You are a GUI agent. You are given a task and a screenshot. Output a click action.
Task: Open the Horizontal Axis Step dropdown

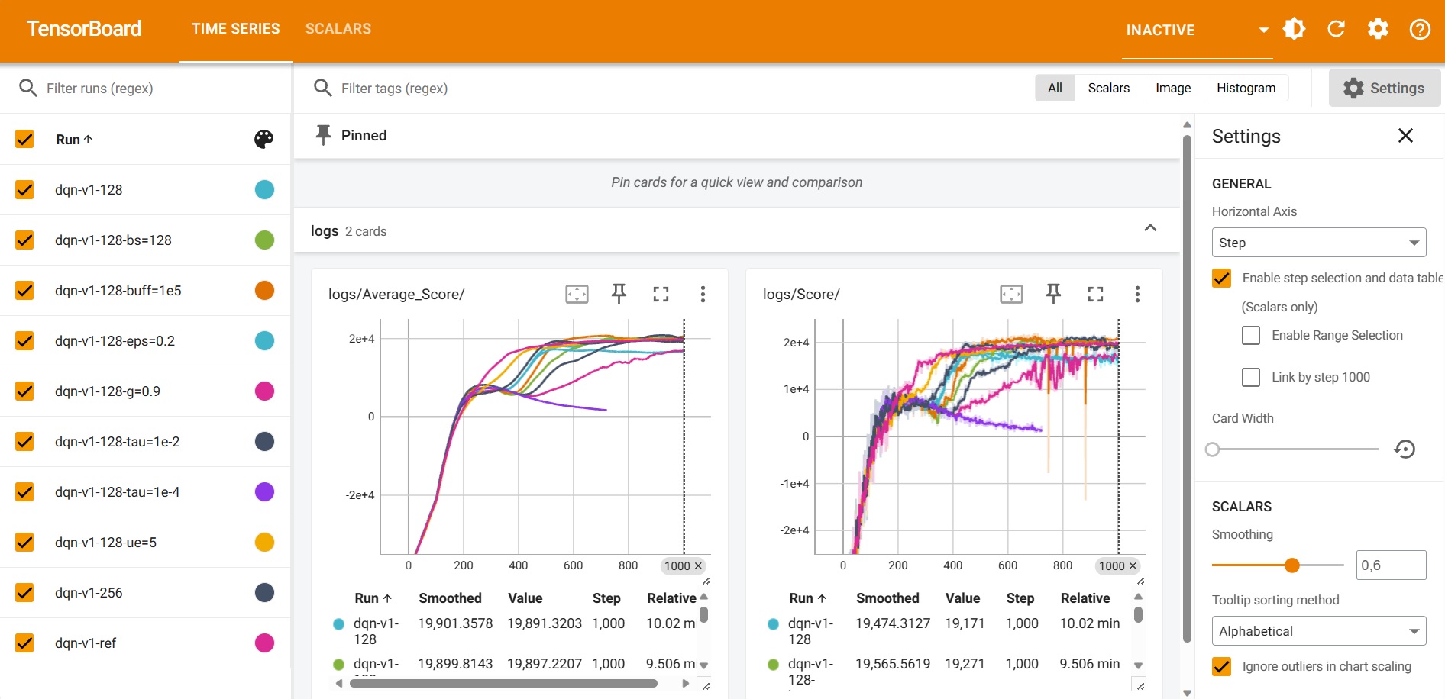[1319, 243]
